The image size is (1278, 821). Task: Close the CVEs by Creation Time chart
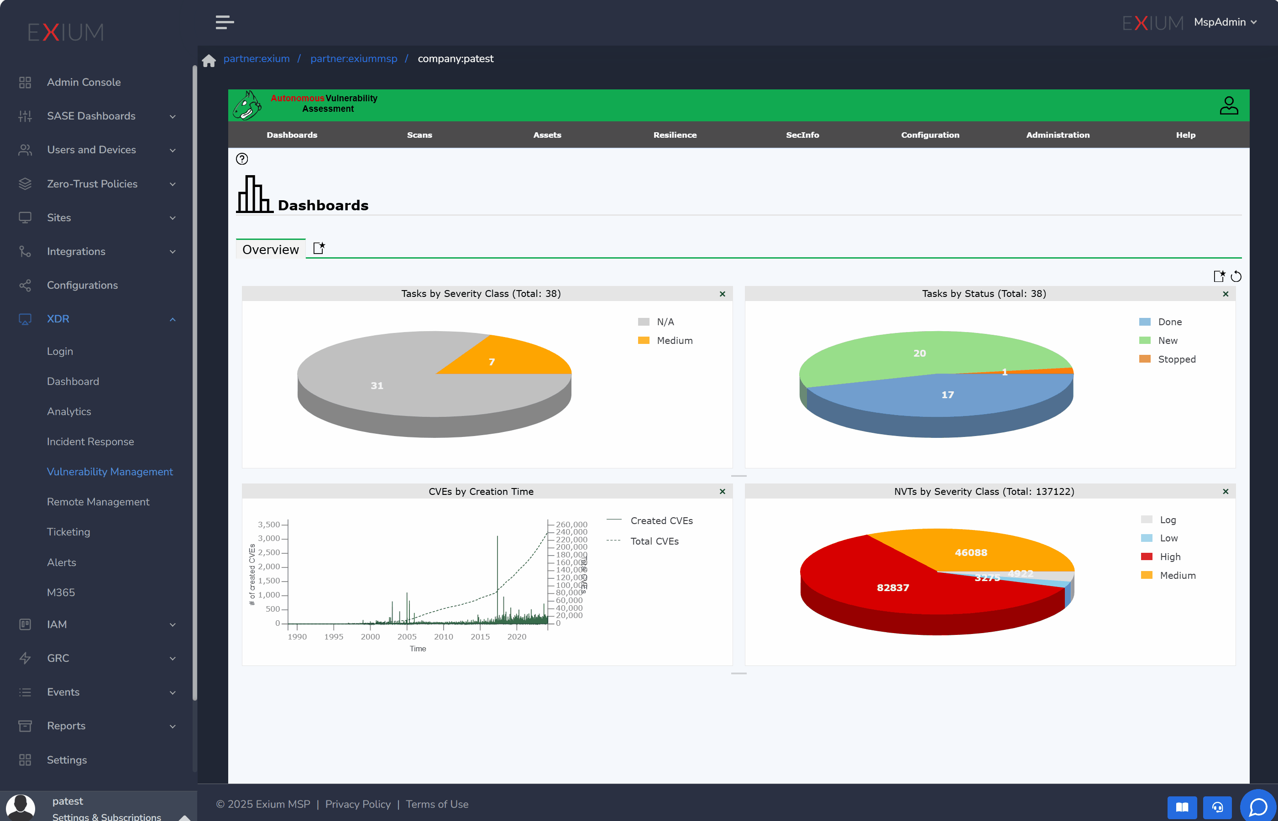click(722, 492)
